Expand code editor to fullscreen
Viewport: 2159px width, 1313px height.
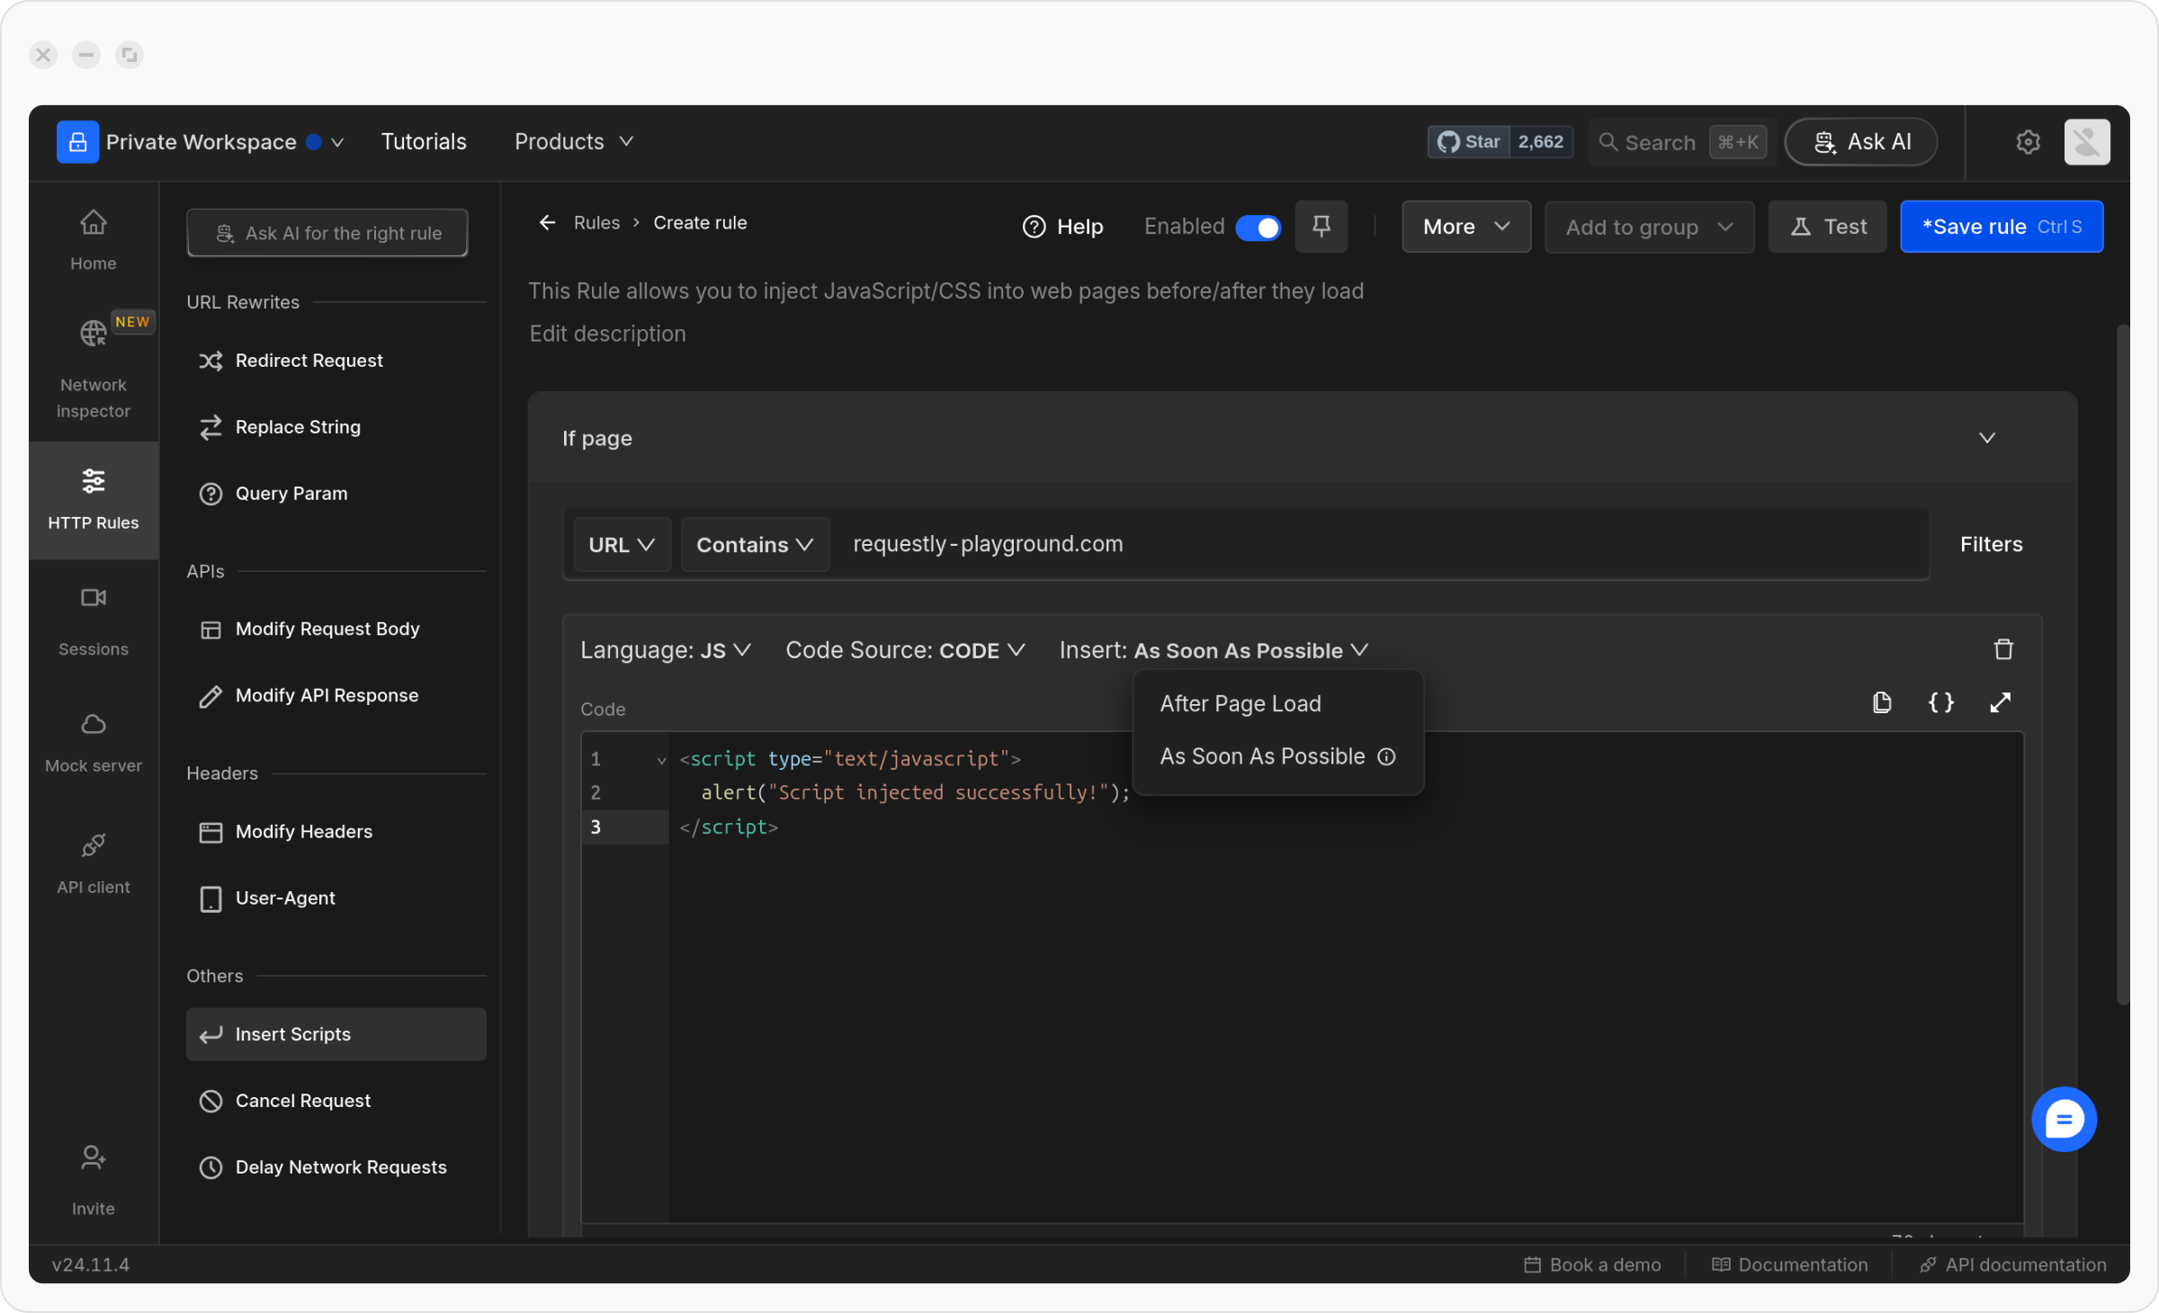pyautogui.click(x=2000, y=702)
